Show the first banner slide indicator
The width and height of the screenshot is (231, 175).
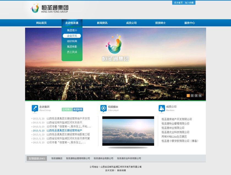tap(188, 96)
